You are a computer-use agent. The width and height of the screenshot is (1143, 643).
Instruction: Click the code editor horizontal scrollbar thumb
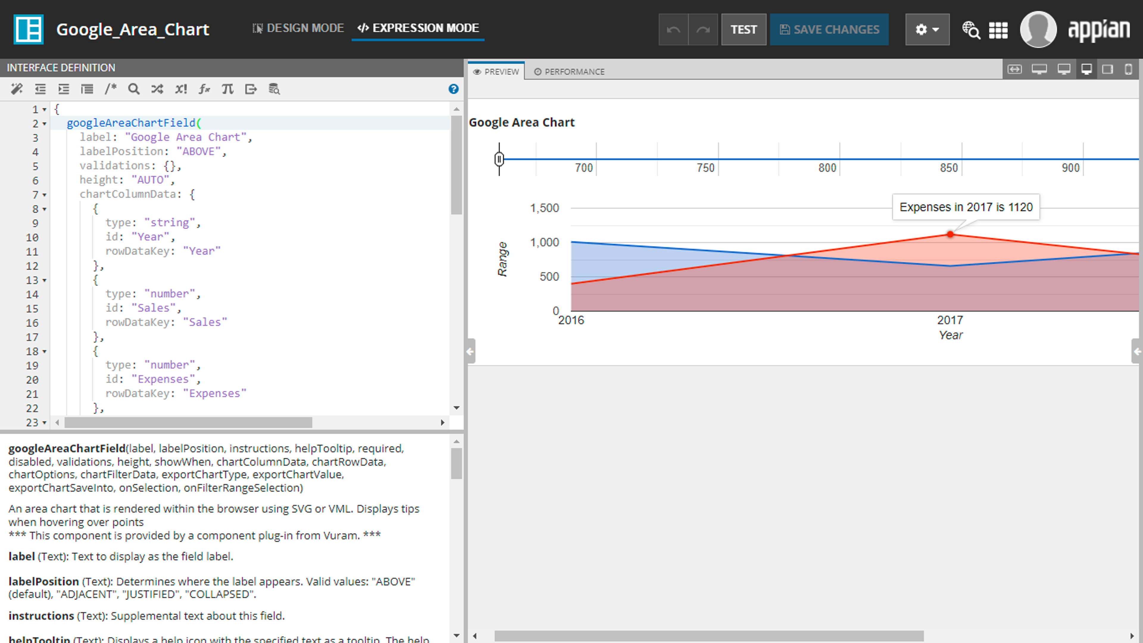[188, 422]
